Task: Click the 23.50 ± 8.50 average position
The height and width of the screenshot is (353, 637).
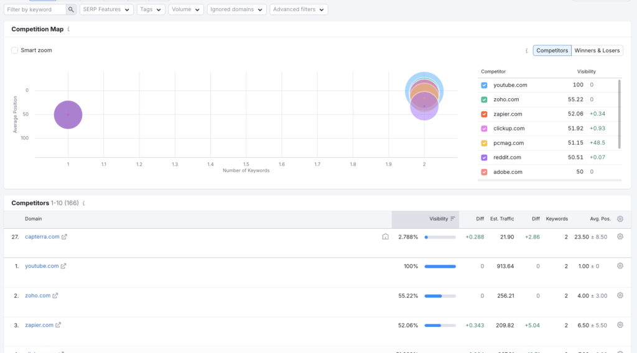Action: point(591,237)
